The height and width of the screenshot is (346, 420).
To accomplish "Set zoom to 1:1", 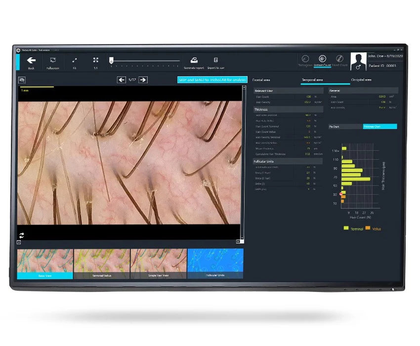I will point(96,60).
